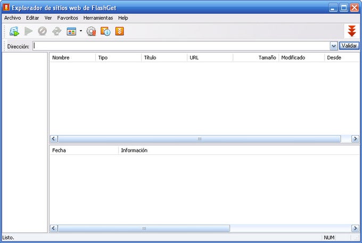Sort by the Desde column header
Screen dimensions: 362x243
coord(342,57)
